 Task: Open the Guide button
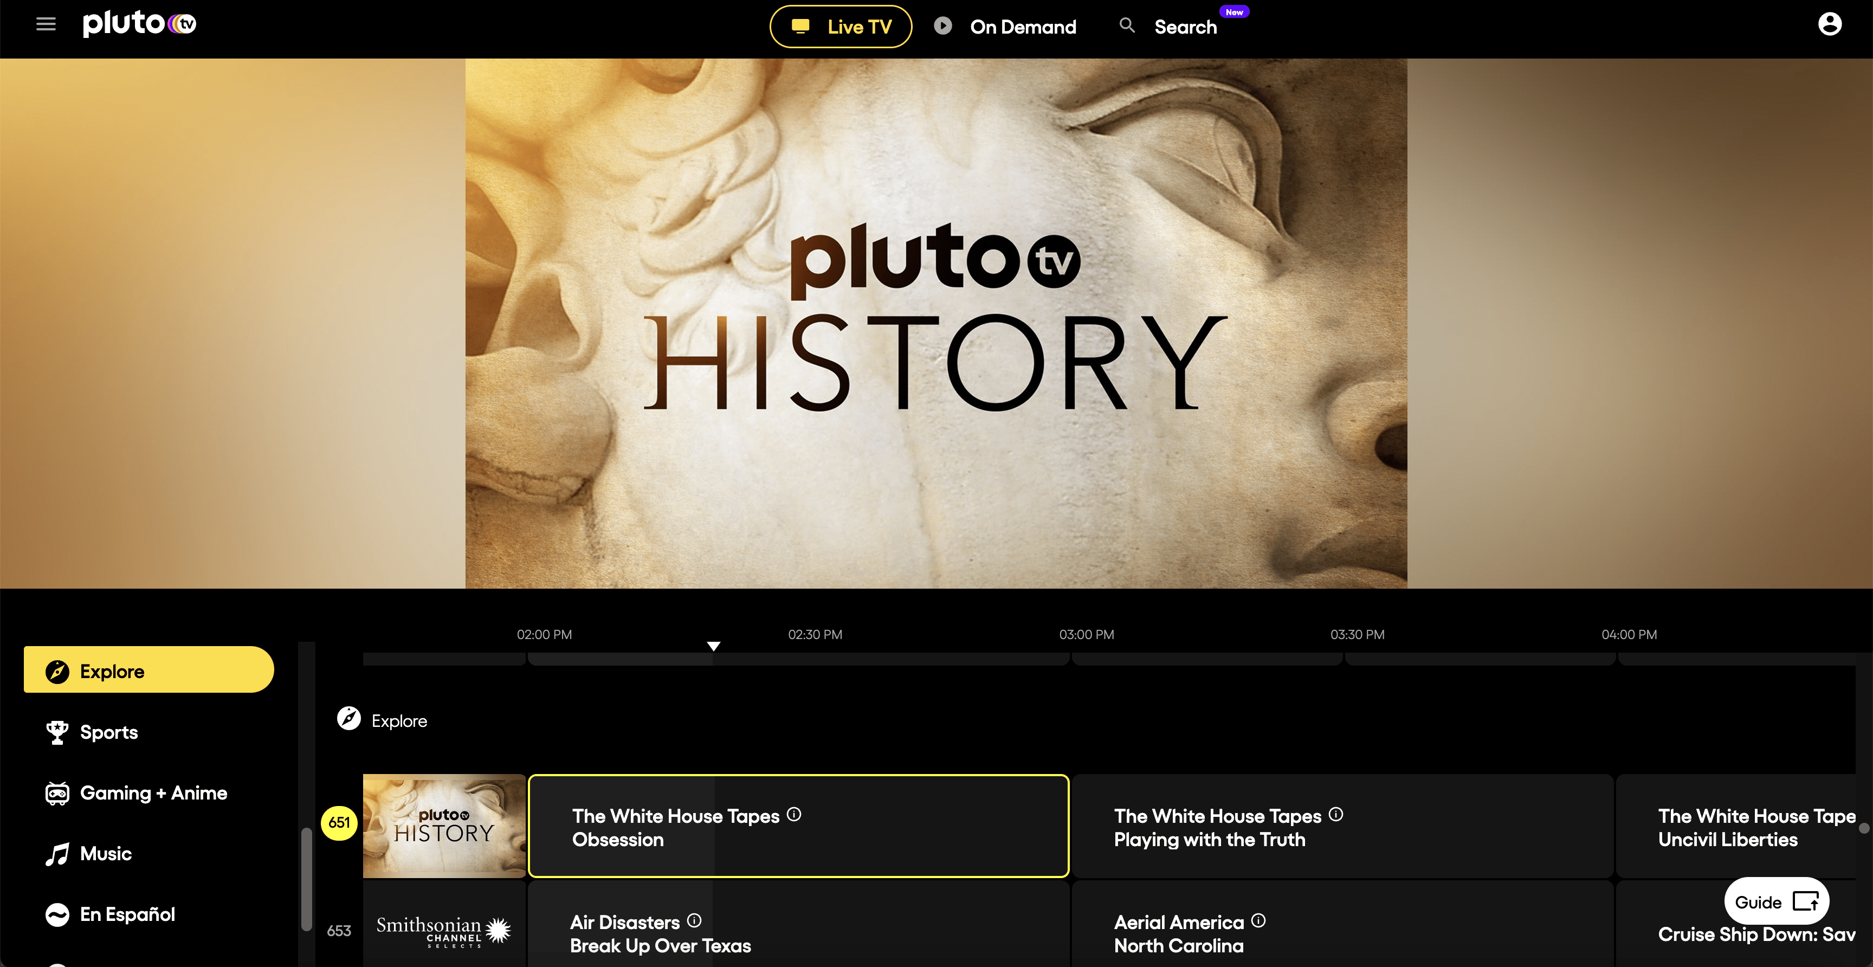click(x=1777, y=901)
